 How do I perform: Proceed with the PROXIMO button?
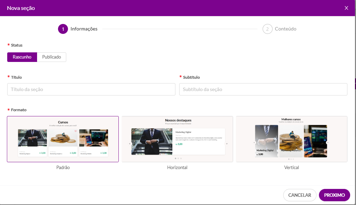point(334,195)
